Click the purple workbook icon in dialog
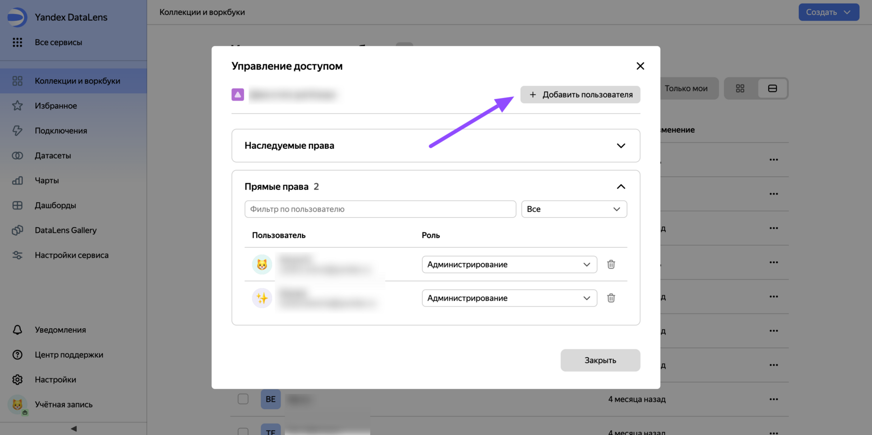The width and height of the screenshot is (872, 435). tap(238, 95)
